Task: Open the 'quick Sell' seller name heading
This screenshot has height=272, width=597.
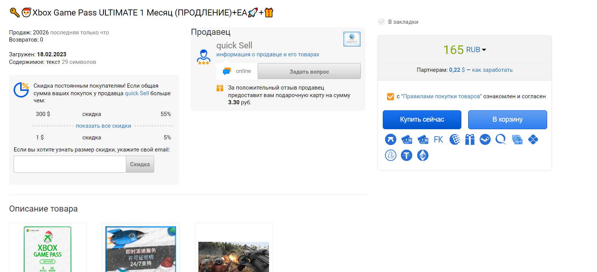Action: [x=234, y=45]
